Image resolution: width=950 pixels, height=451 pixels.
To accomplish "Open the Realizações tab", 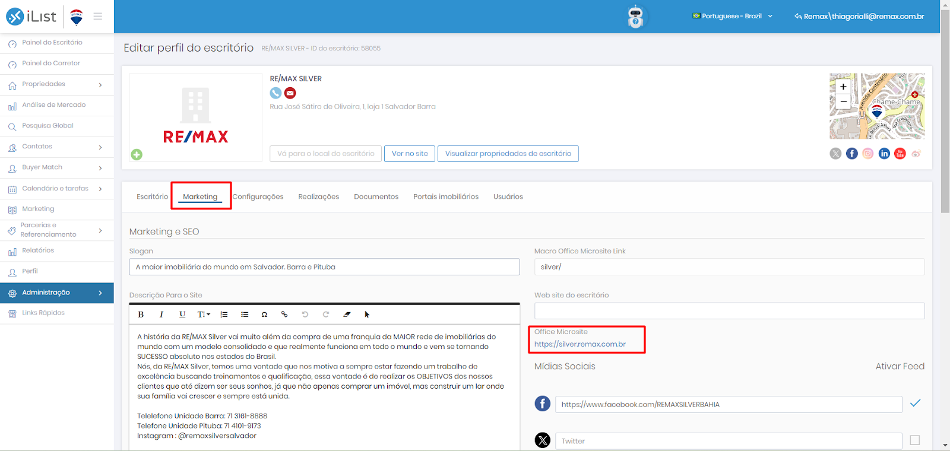I will tap(318, 196).
